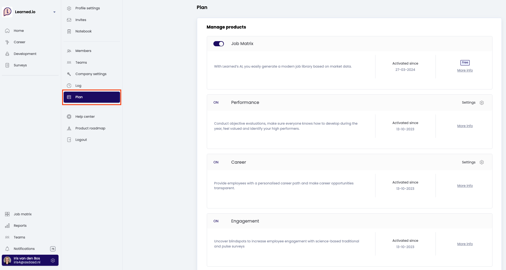This screenshot has height=270, width=506.
Task: Go to Members in the settings menu
Action: [83, 51]
